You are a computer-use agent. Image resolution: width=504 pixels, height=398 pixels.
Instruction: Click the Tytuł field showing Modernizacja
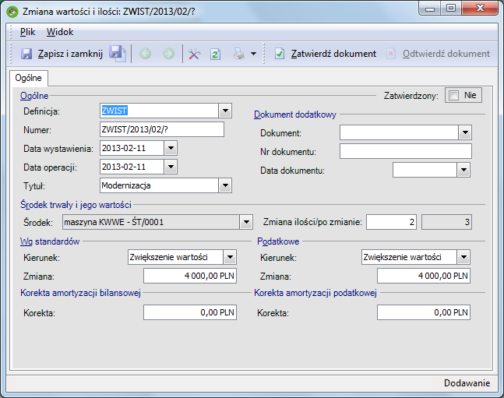pyautogui.click(x=160, y=185)
